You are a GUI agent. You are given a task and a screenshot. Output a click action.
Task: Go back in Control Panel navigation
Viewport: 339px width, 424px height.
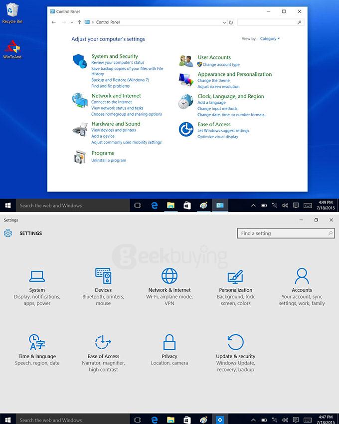(x=54, y=22)
